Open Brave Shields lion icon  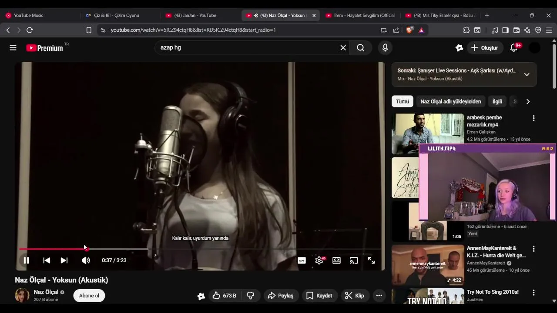[x=409, y=30]
